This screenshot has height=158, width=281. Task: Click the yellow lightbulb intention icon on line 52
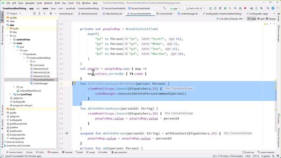pyautogui.click(x=75, y=83)
